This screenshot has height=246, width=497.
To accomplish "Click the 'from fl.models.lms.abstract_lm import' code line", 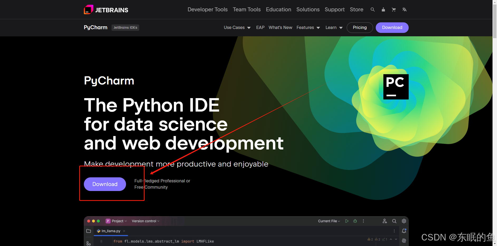I will [x=163, y=241].
